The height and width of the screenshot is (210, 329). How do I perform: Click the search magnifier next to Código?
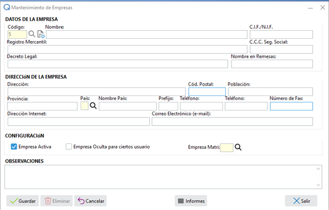32,34
